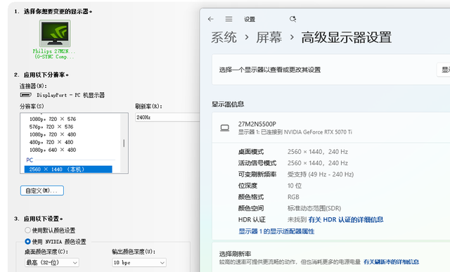450x272 pixels.
Task: Select the Philips monitor icon in NVIDIA panel
Action: point(55,33)
